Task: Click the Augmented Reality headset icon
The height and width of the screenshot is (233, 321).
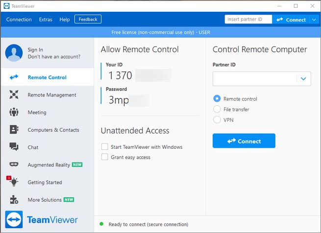Action: (14, 164)
